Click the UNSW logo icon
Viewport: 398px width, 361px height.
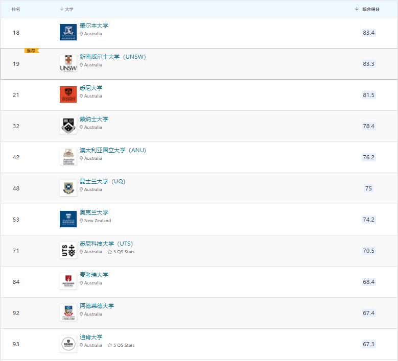(x=68, y=63)
